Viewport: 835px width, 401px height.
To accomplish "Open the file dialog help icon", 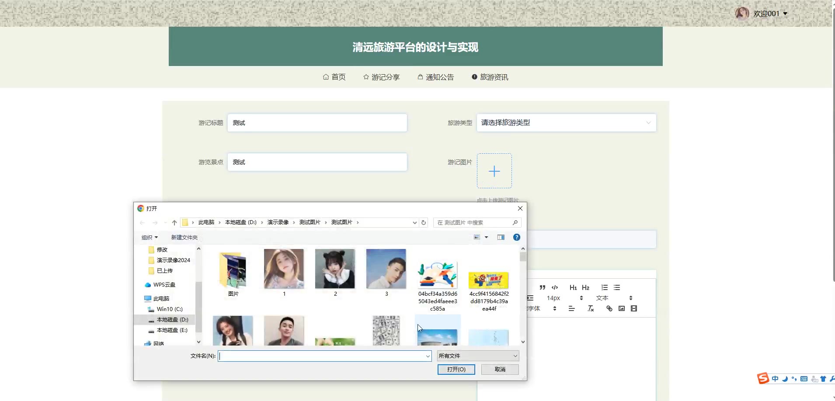I will coord(517,237).
